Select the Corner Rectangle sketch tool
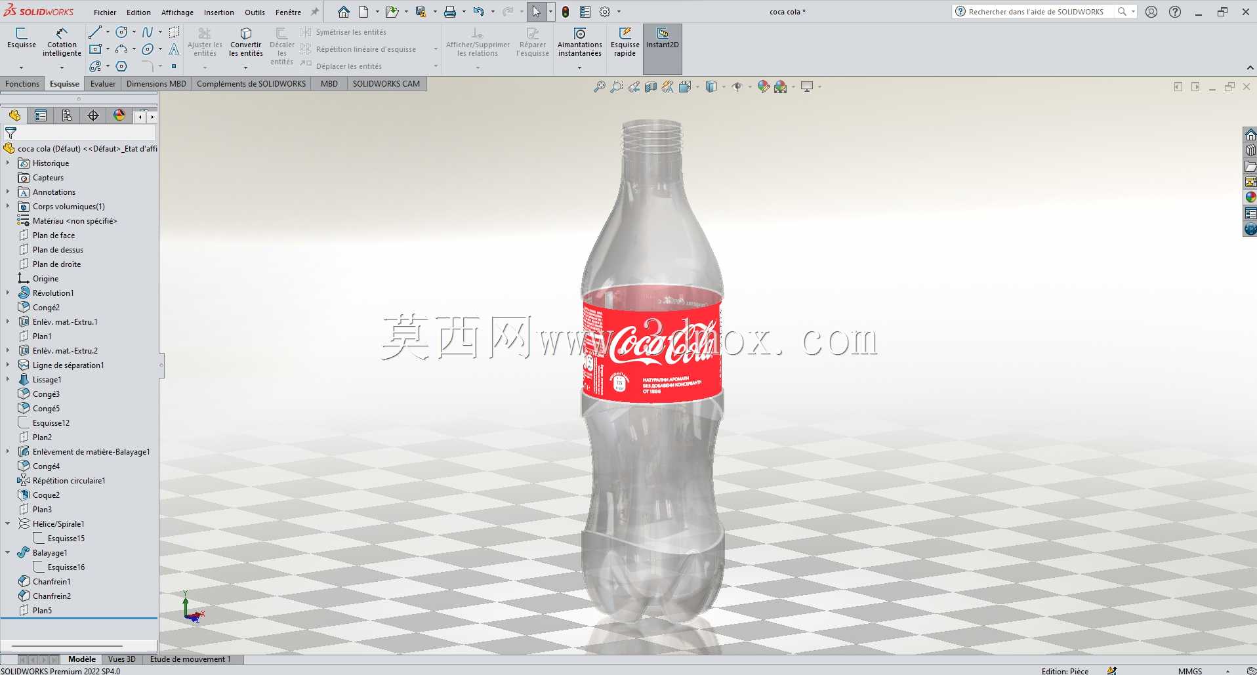1257x675 pixels. pos(96,49)
